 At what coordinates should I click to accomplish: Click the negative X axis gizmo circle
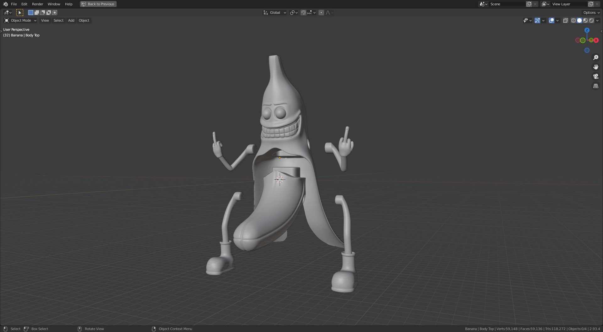tap(578, 40)
